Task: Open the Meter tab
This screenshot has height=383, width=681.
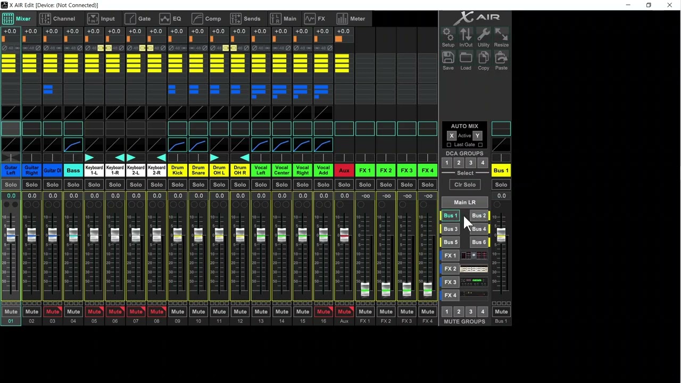Action: tap(351, 19)
